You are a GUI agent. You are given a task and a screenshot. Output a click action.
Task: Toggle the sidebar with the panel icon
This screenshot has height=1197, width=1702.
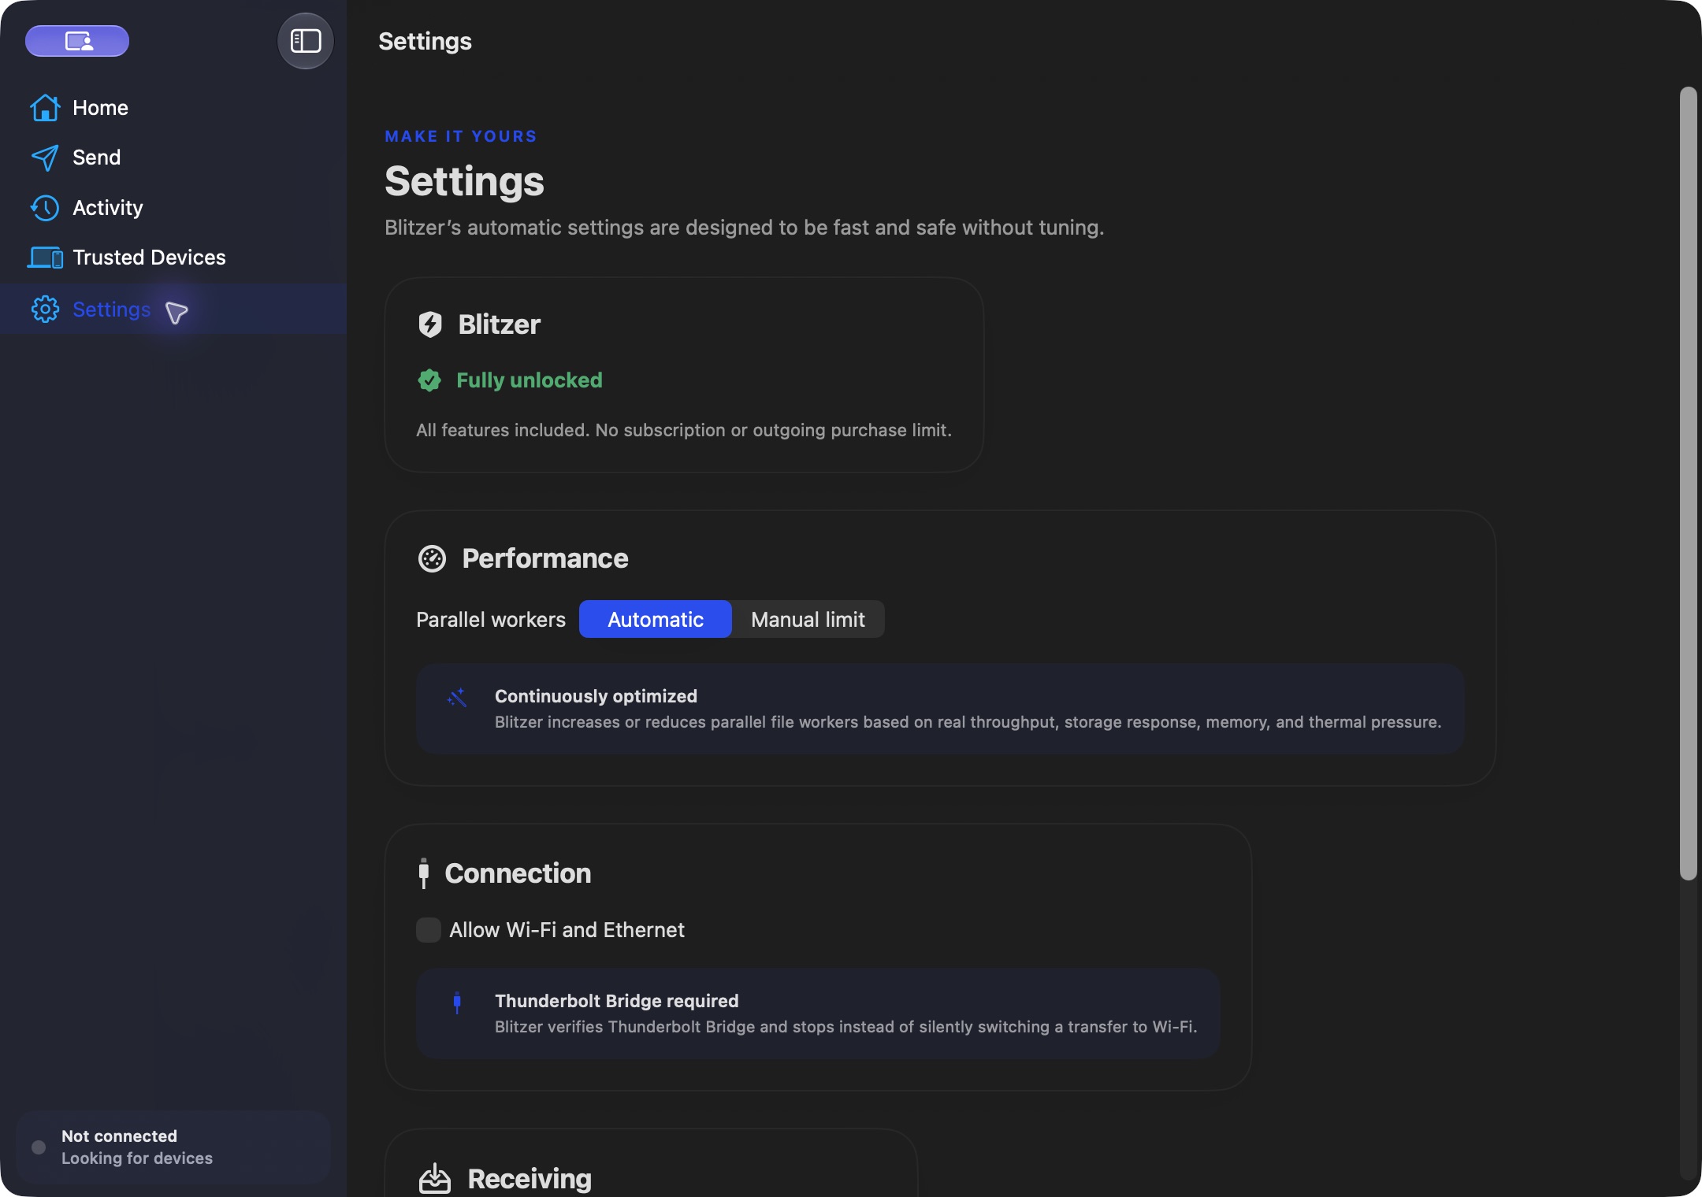coord(306,41)
